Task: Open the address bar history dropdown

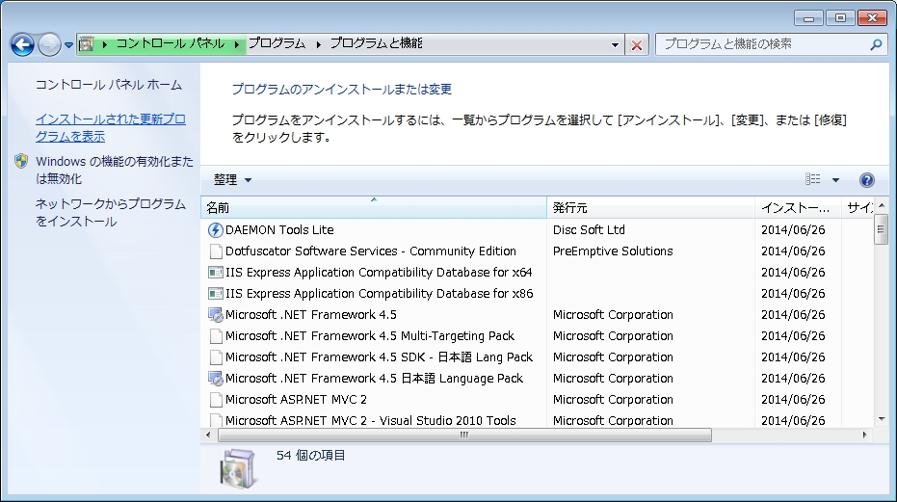Action: pos(616,44)
